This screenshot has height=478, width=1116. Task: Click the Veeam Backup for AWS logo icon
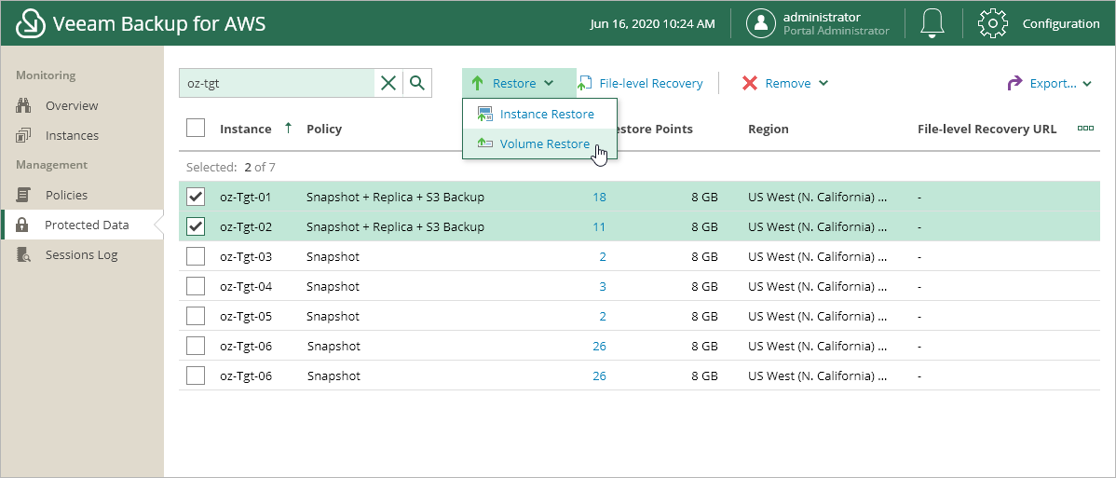pyautogui.click(x=30, y=23)
